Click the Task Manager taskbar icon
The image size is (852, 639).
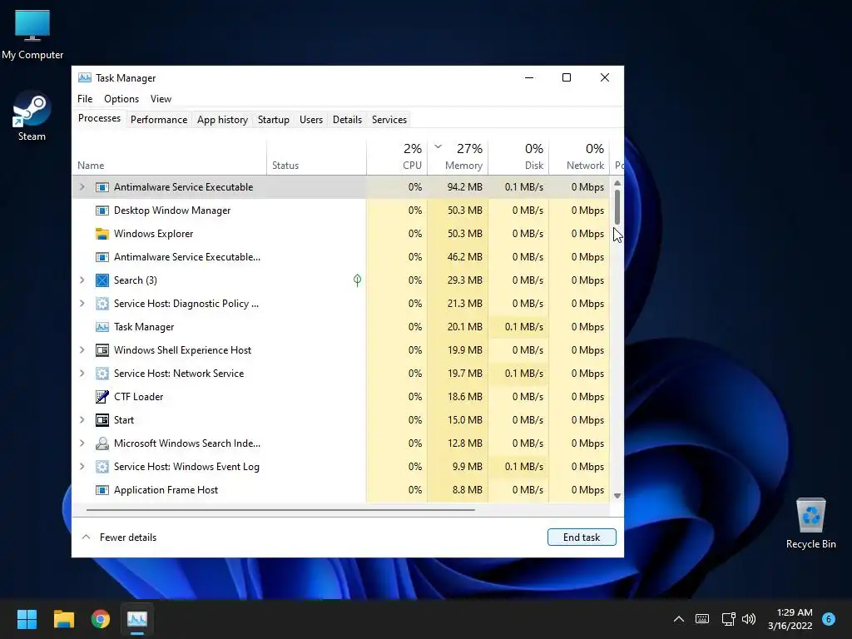(137, 619)
